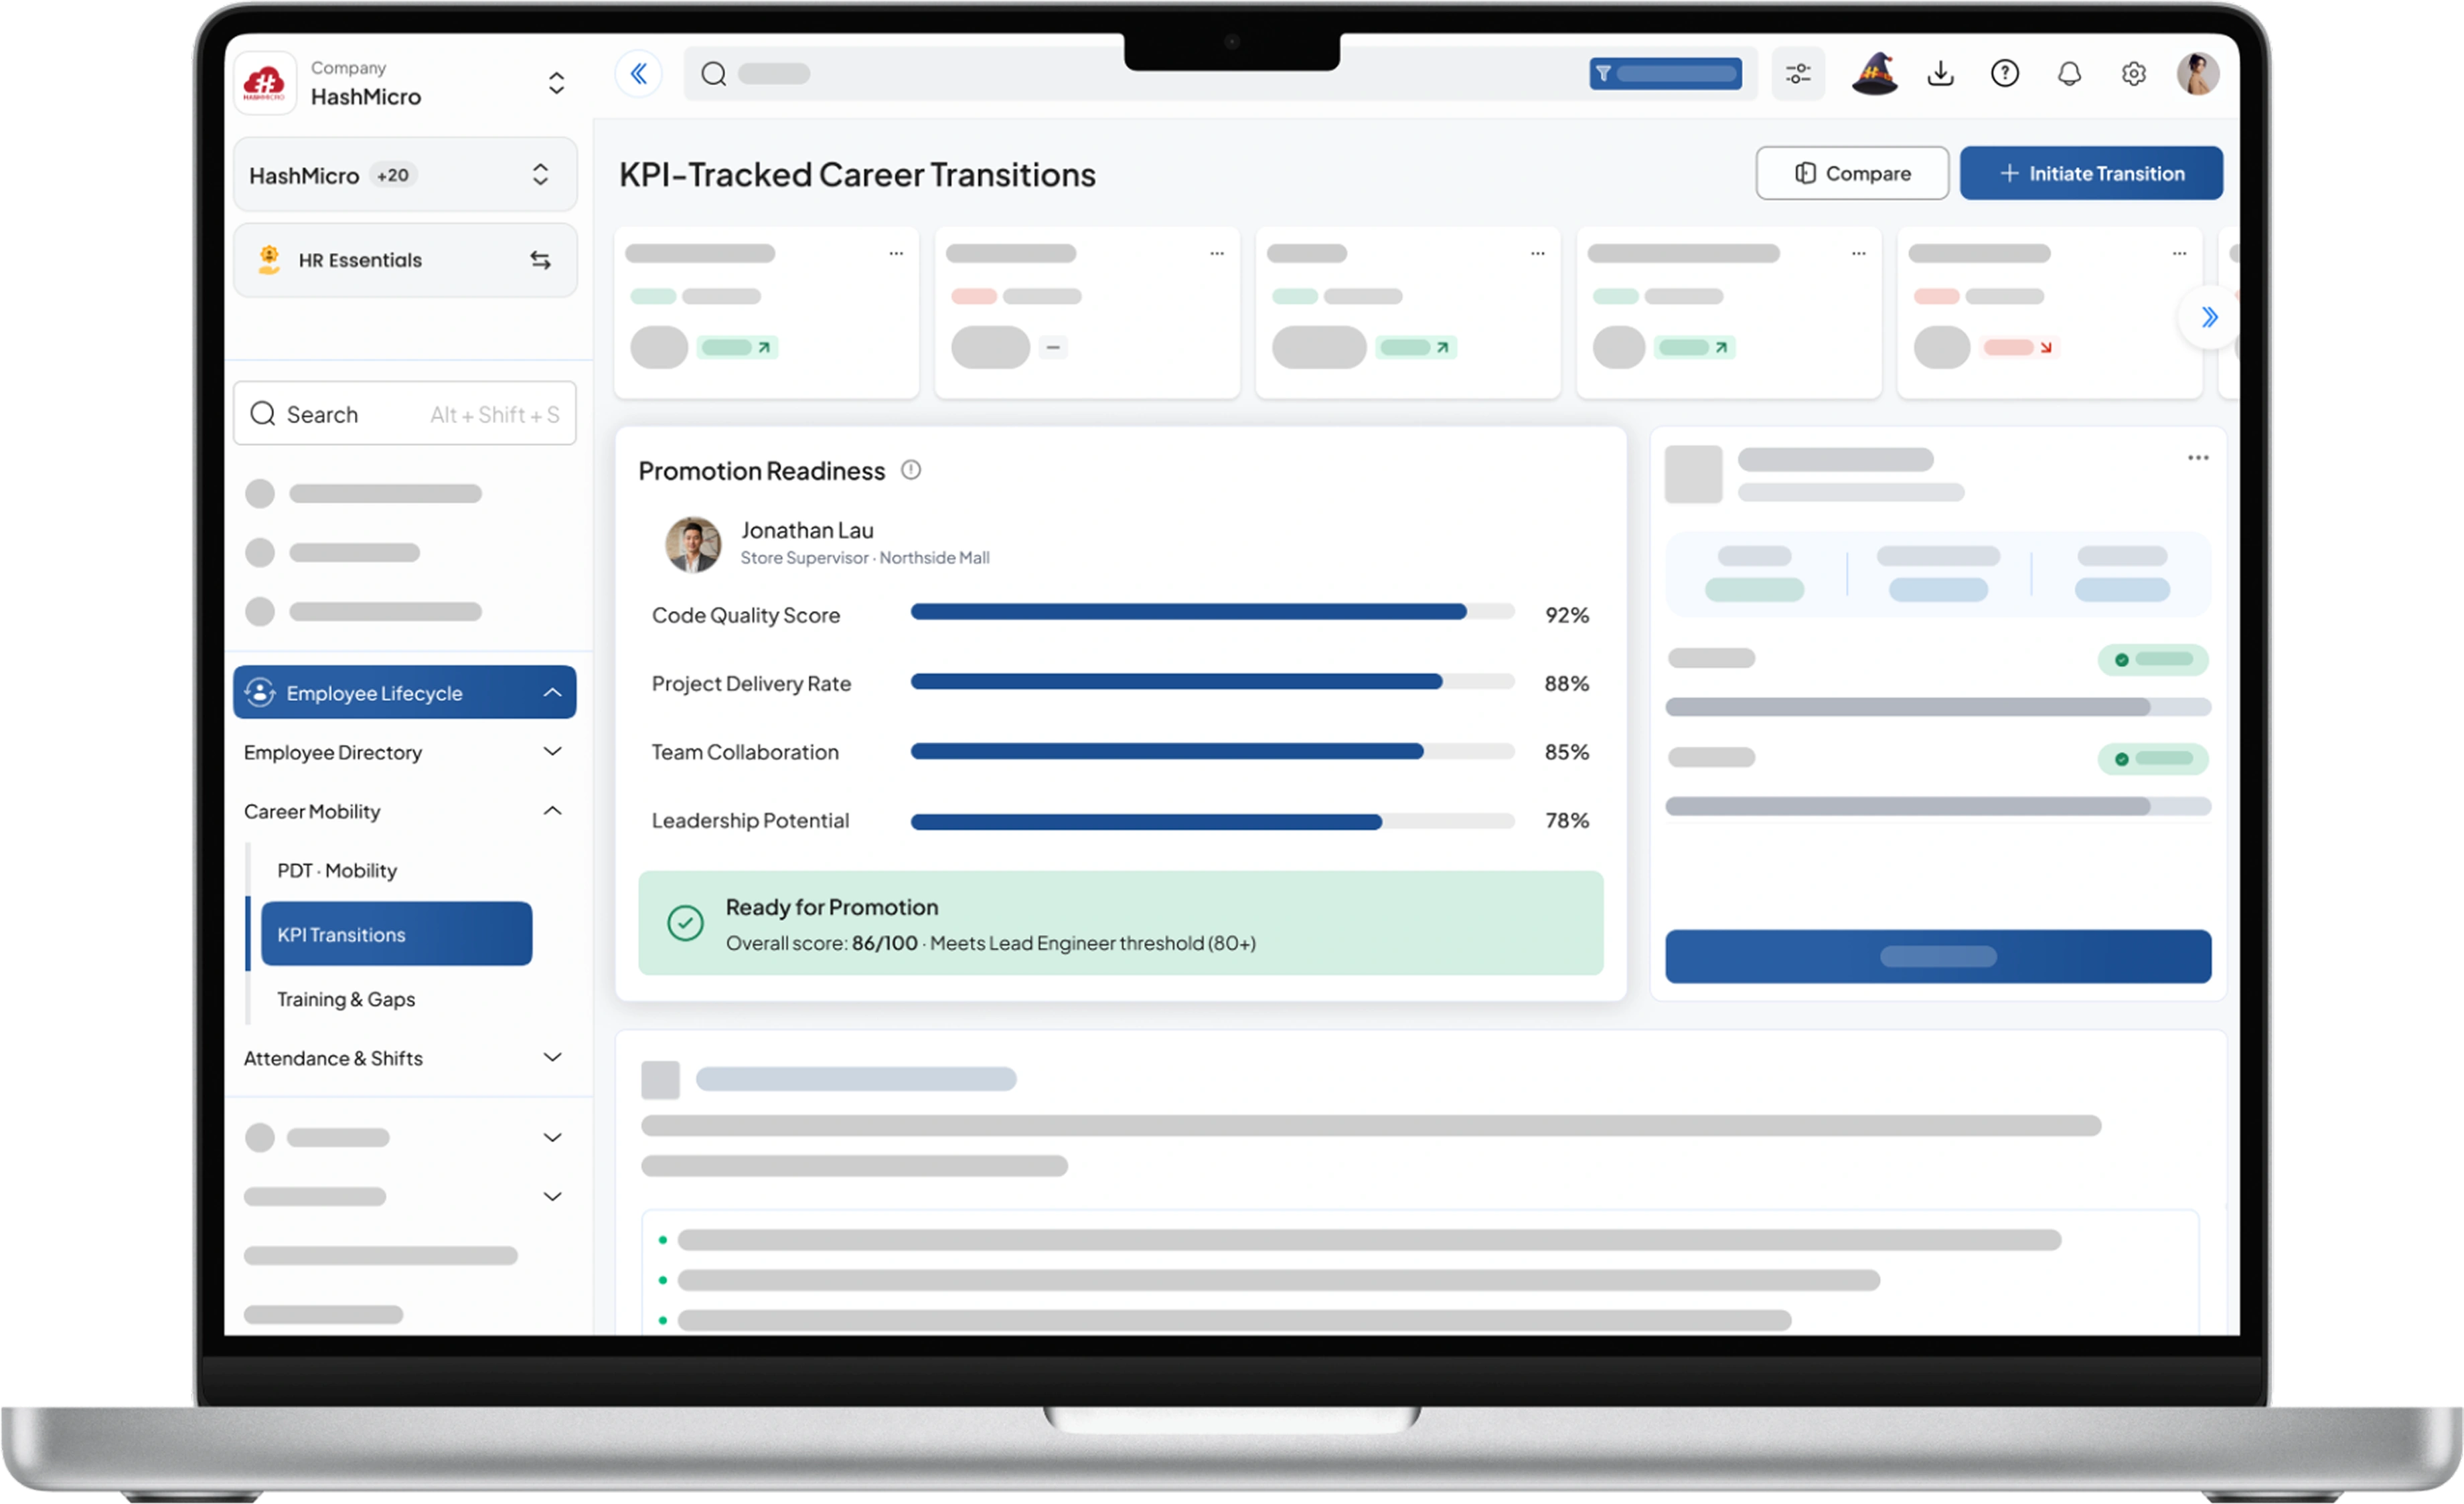
Task: Click the KPI-Tracked Career Transitions title
Action: [x=857, y=175]
